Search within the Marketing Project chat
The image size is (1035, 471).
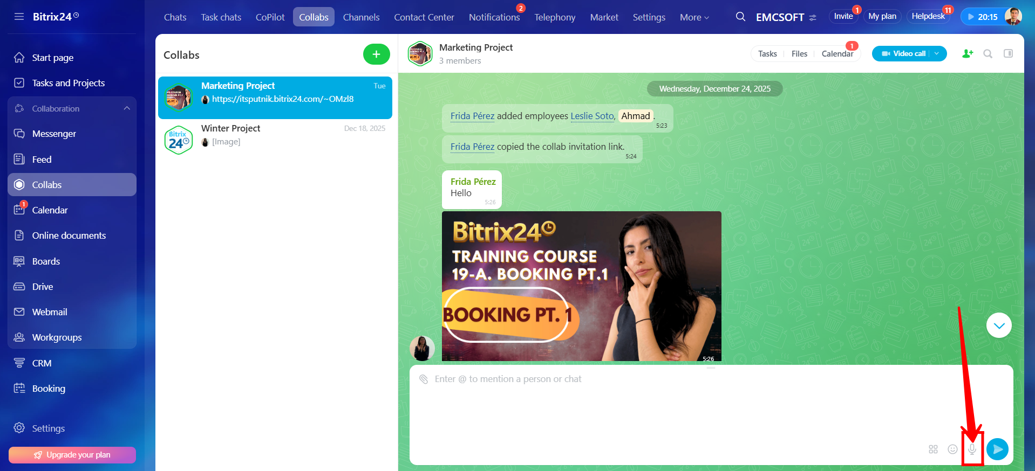(x=988, y=54)
